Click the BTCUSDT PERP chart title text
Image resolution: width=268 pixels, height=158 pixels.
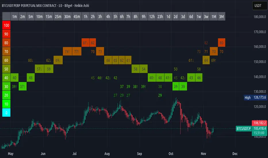[45, 6]
